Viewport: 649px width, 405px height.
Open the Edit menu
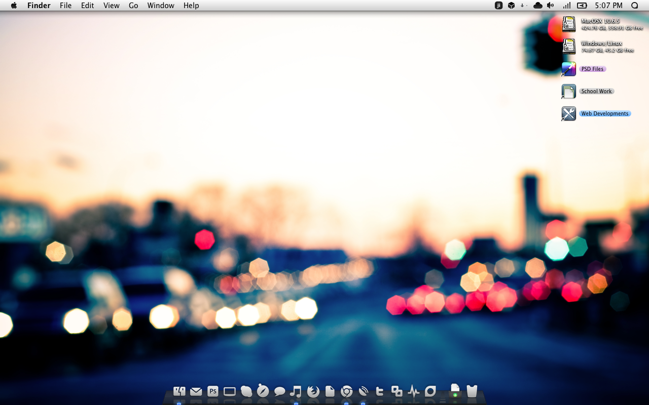tap(88, 6)
